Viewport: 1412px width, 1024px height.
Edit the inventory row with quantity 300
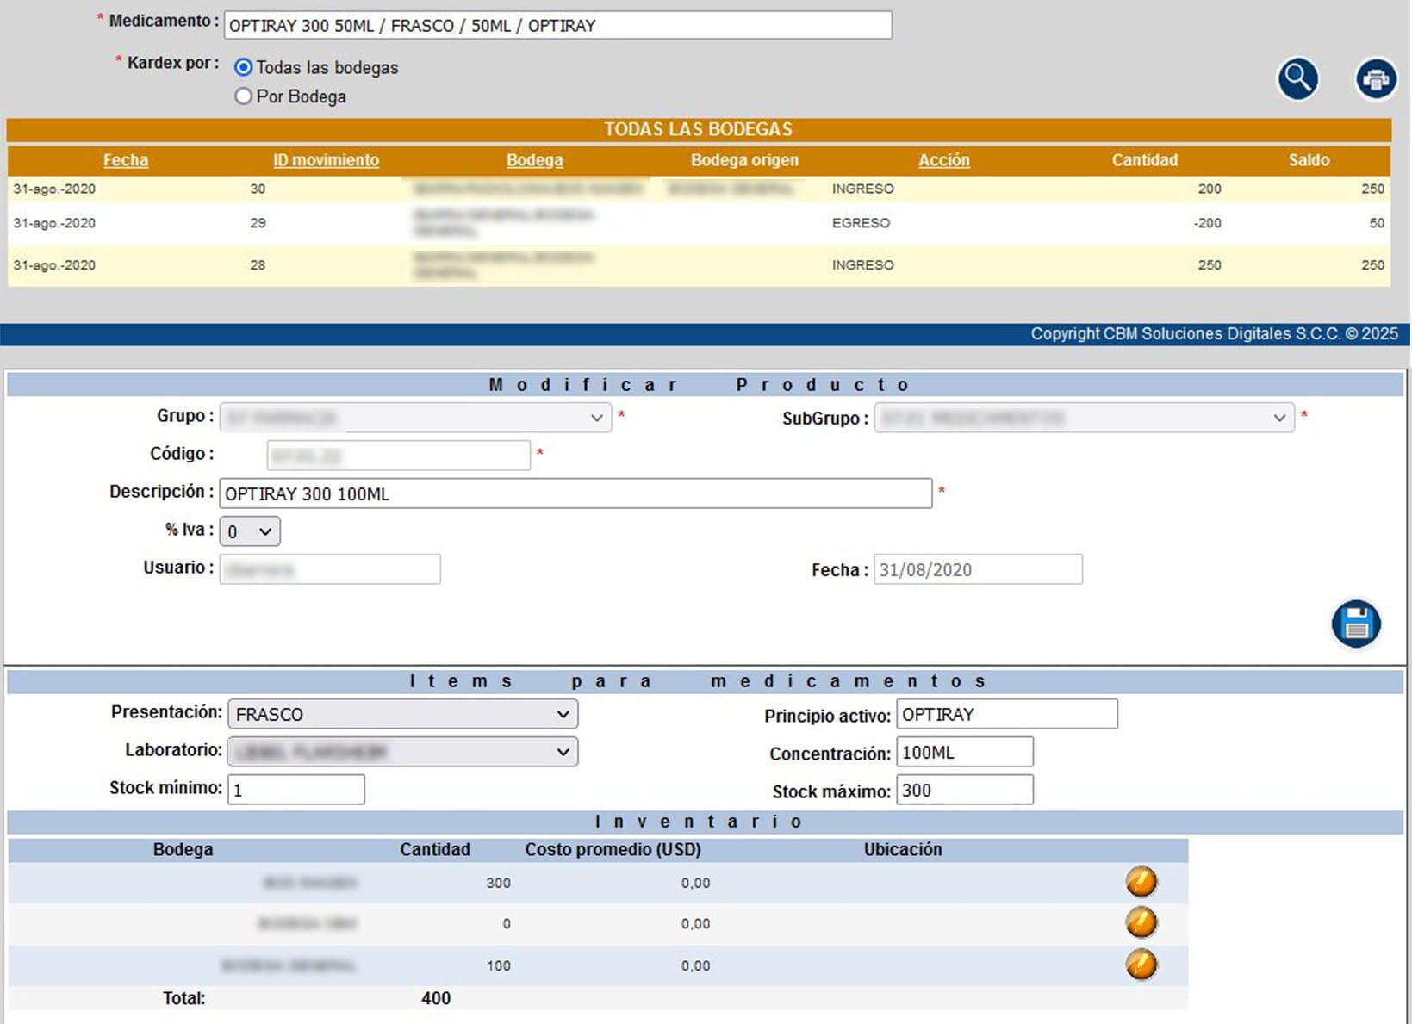point(1141,882)
